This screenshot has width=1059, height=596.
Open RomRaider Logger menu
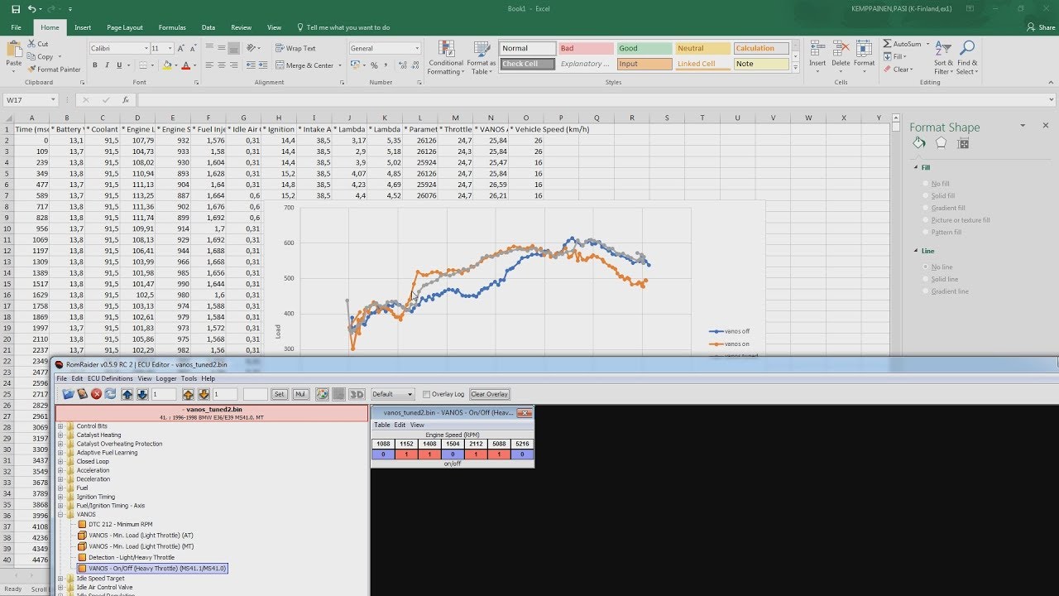coord(166,378)
